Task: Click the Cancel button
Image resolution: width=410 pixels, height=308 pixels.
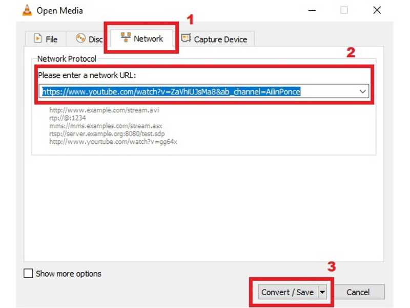Action: (x=359, y=292)
